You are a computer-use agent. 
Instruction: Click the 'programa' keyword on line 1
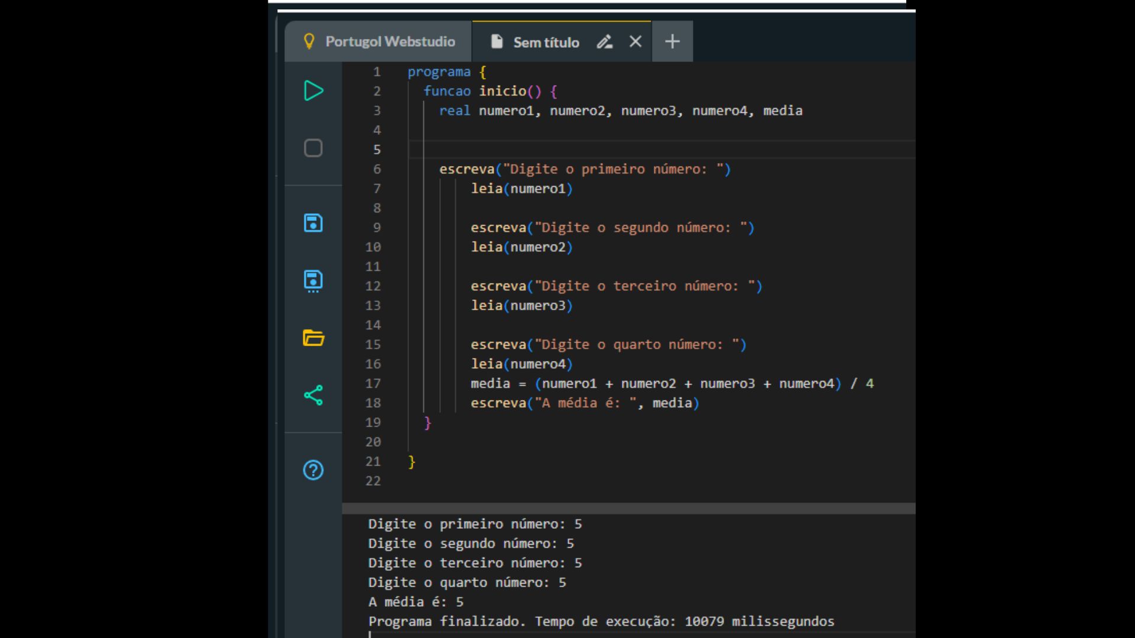click(x=439, y=72)
